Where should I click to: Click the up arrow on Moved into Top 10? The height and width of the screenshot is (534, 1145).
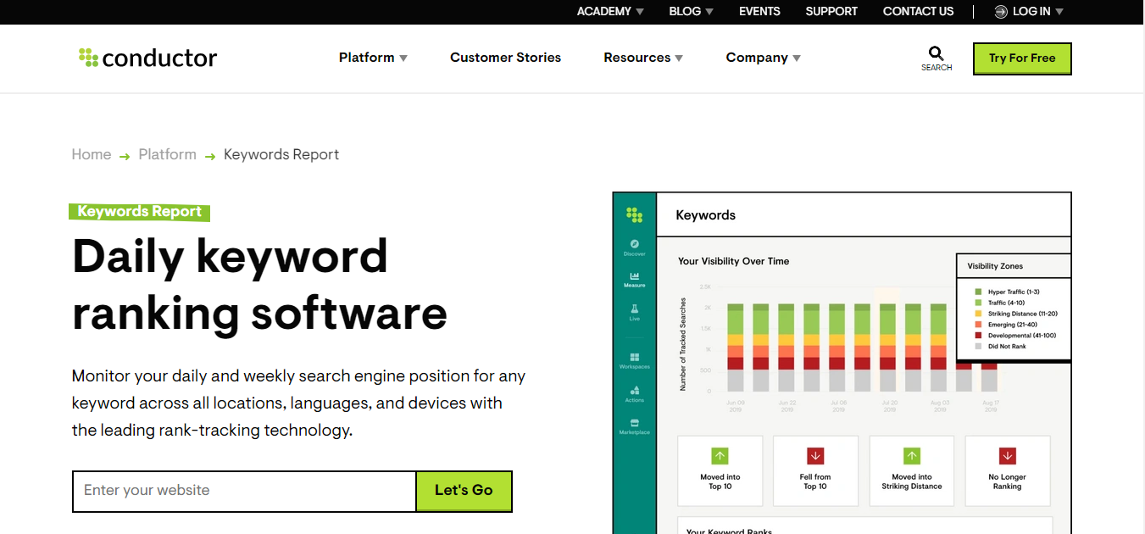point(720,456)
